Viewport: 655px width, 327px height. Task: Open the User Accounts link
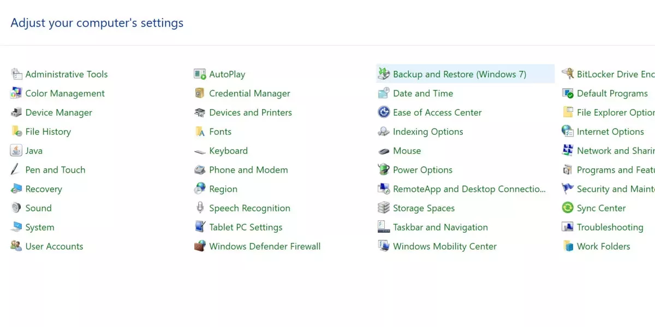(x=55, y=246)
